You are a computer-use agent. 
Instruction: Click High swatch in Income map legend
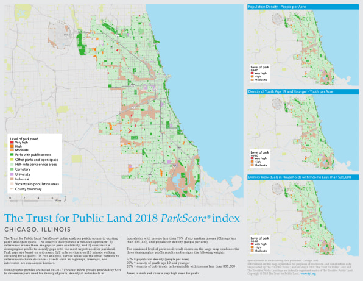coord(252,247)
